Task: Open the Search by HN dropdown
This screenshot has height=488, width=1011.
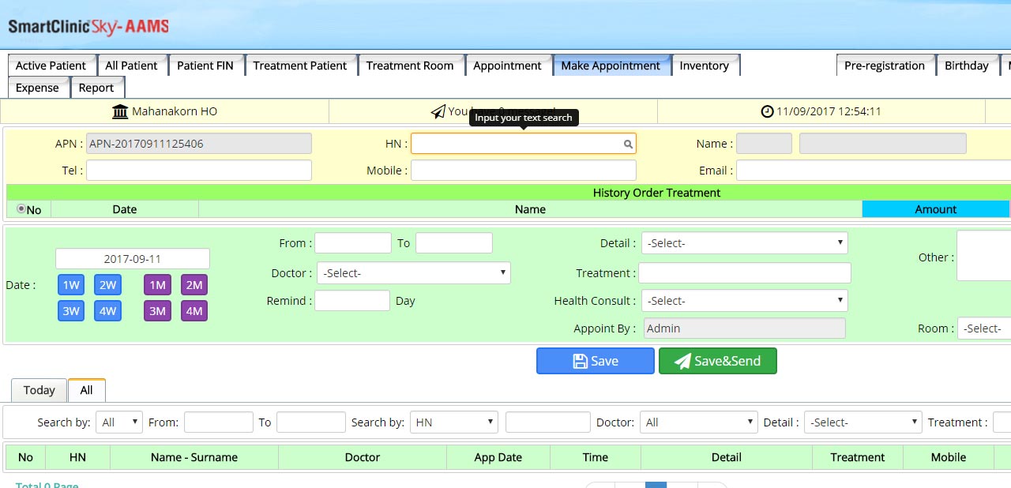Action: 453,422
